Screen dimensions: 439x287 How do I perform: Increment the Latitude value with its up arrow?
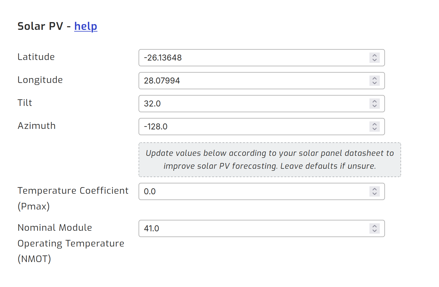point(375,55)
